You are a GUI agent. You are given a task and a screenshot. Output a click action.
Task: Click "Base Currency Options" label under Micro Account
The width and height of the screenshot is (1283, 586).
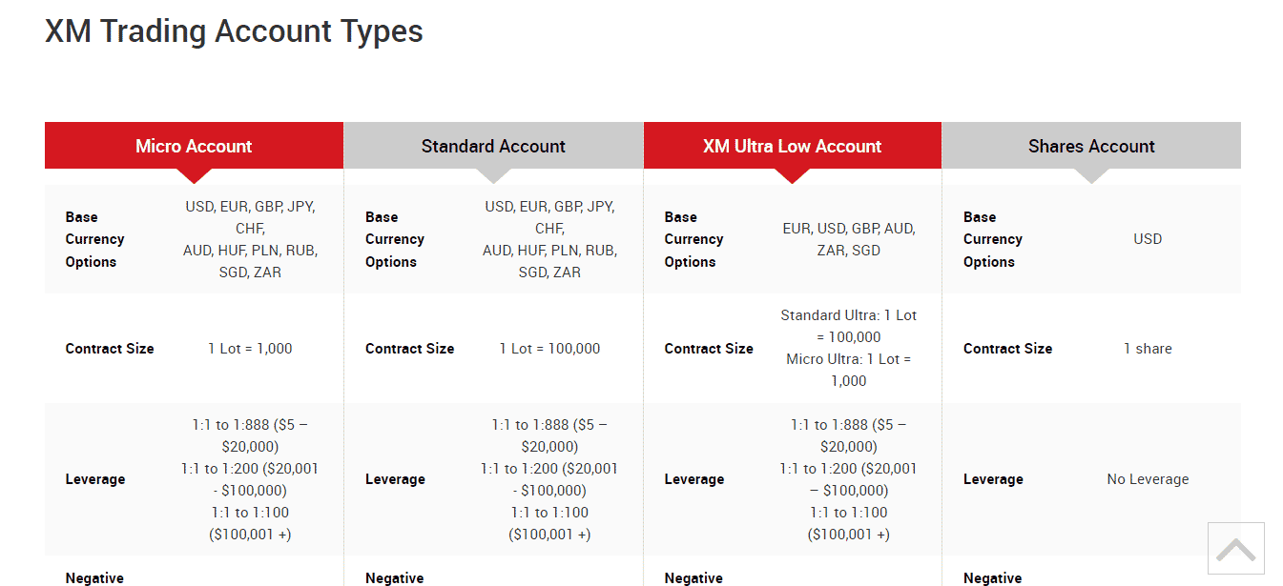(95, 239)
